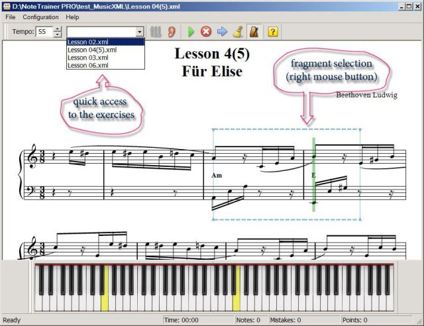Screen dimensions: 424x326
Task: Toggle the metronome icon
Action: pos(254,32)
